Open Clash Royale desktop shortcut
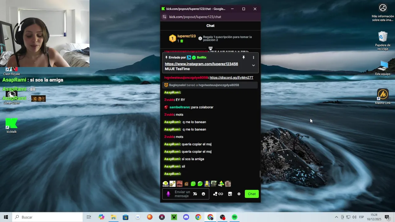The width and height of the screenshot is (395, 222). 11,71
